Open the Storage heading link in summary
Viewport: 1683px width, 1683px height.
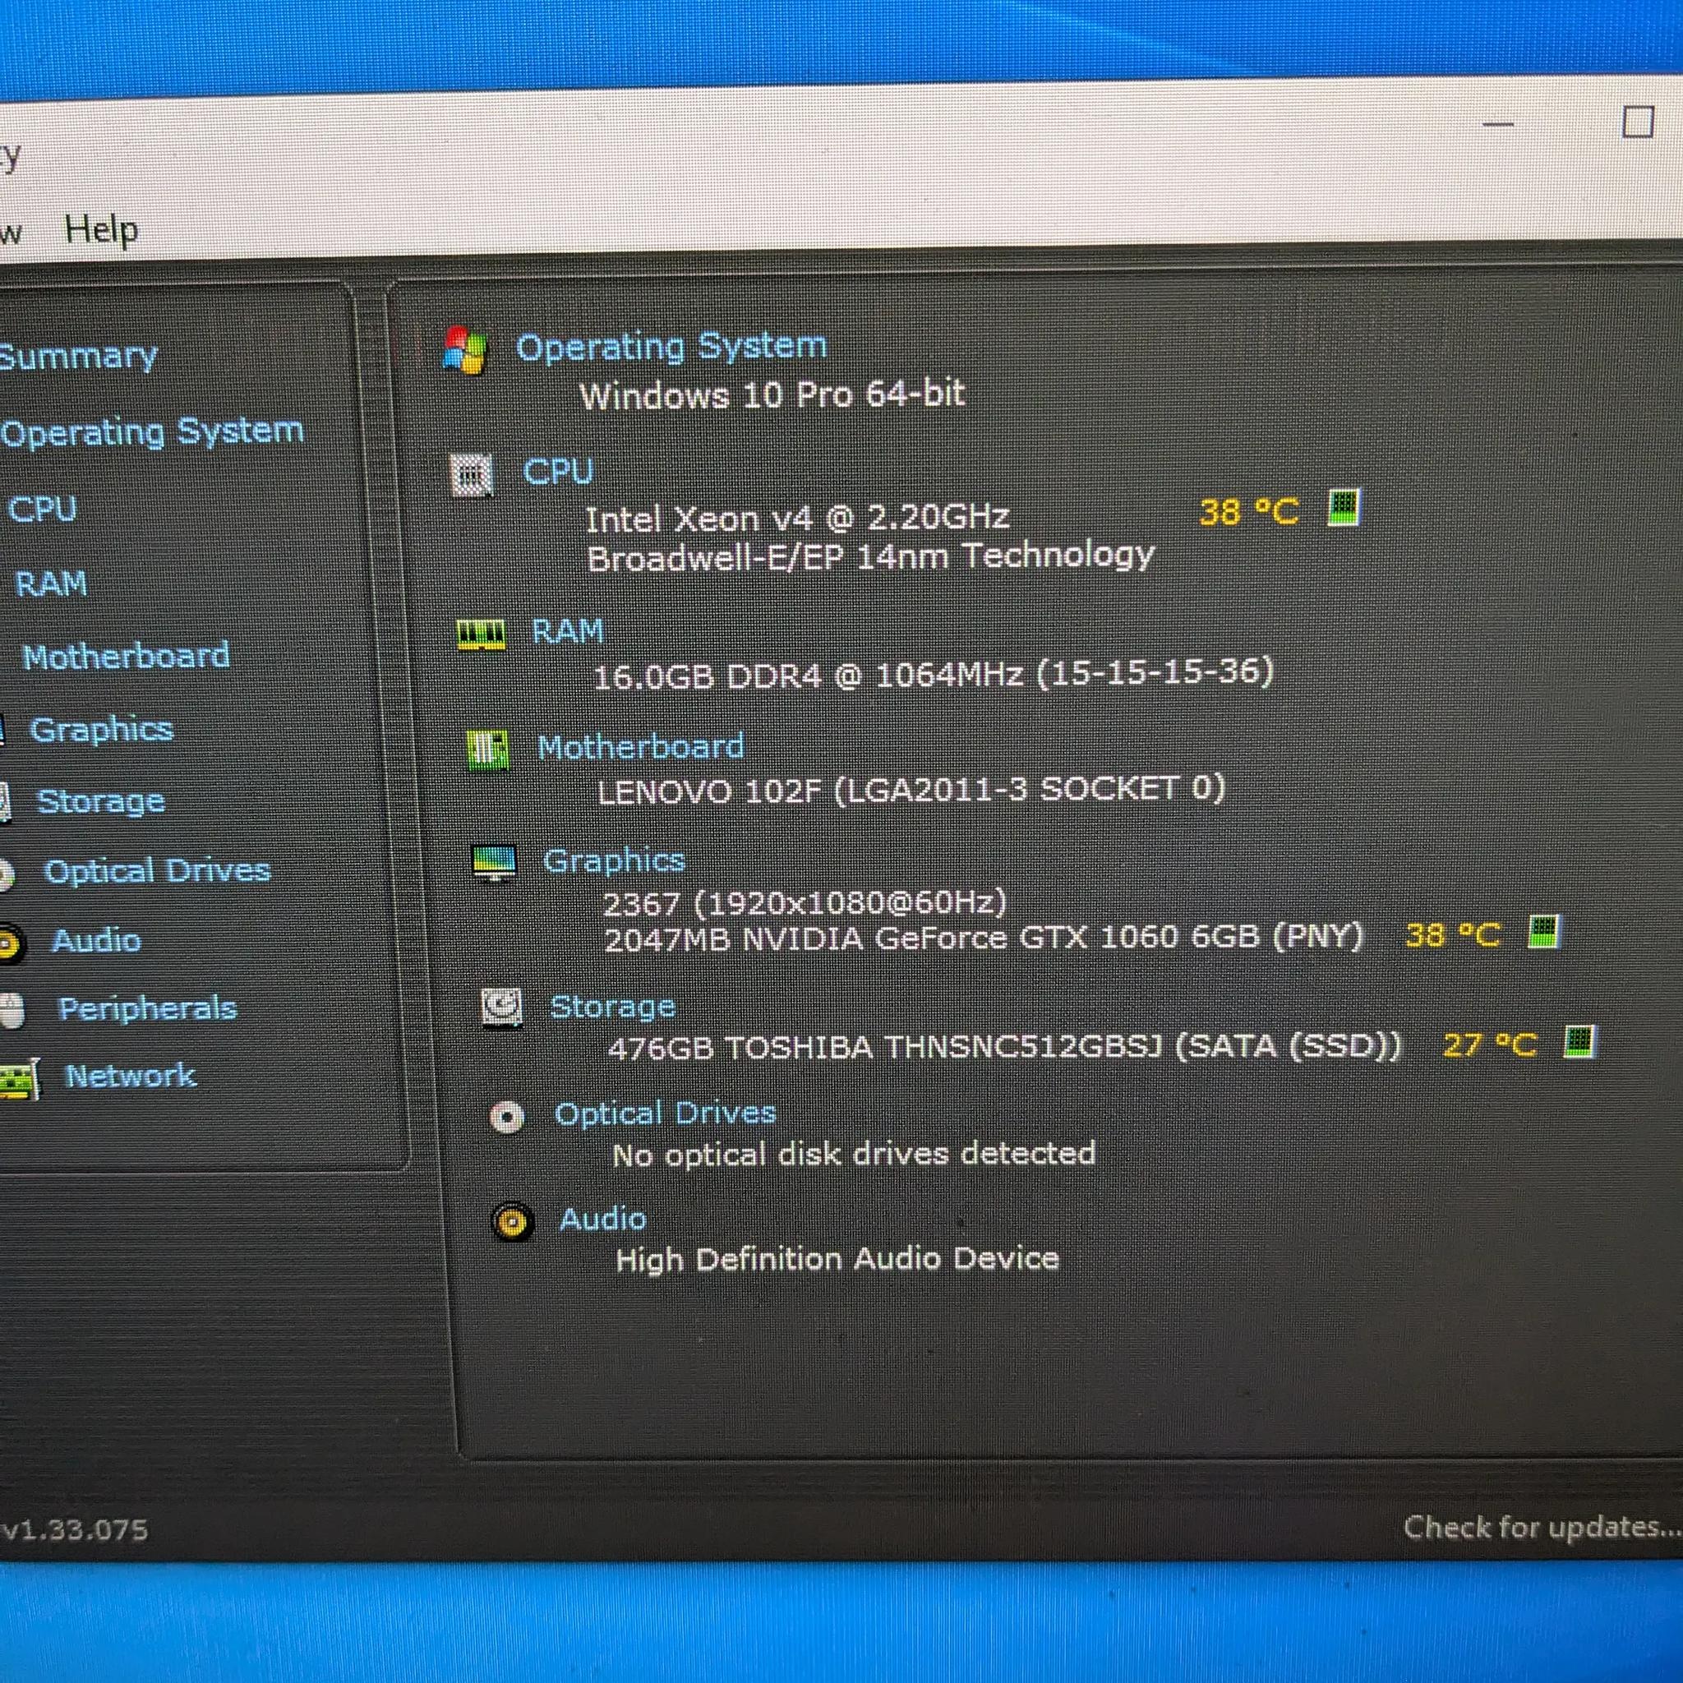tap(613, 1007)
